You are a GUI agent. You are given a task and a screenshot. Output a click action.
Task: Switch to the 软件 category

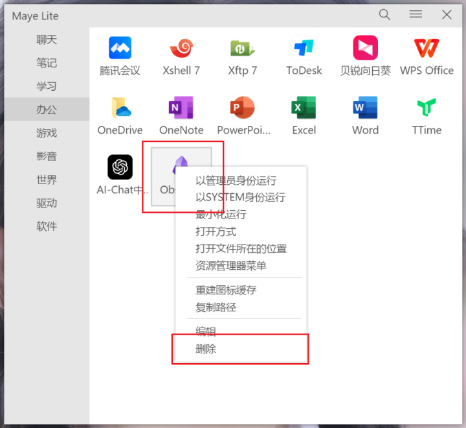47,226
